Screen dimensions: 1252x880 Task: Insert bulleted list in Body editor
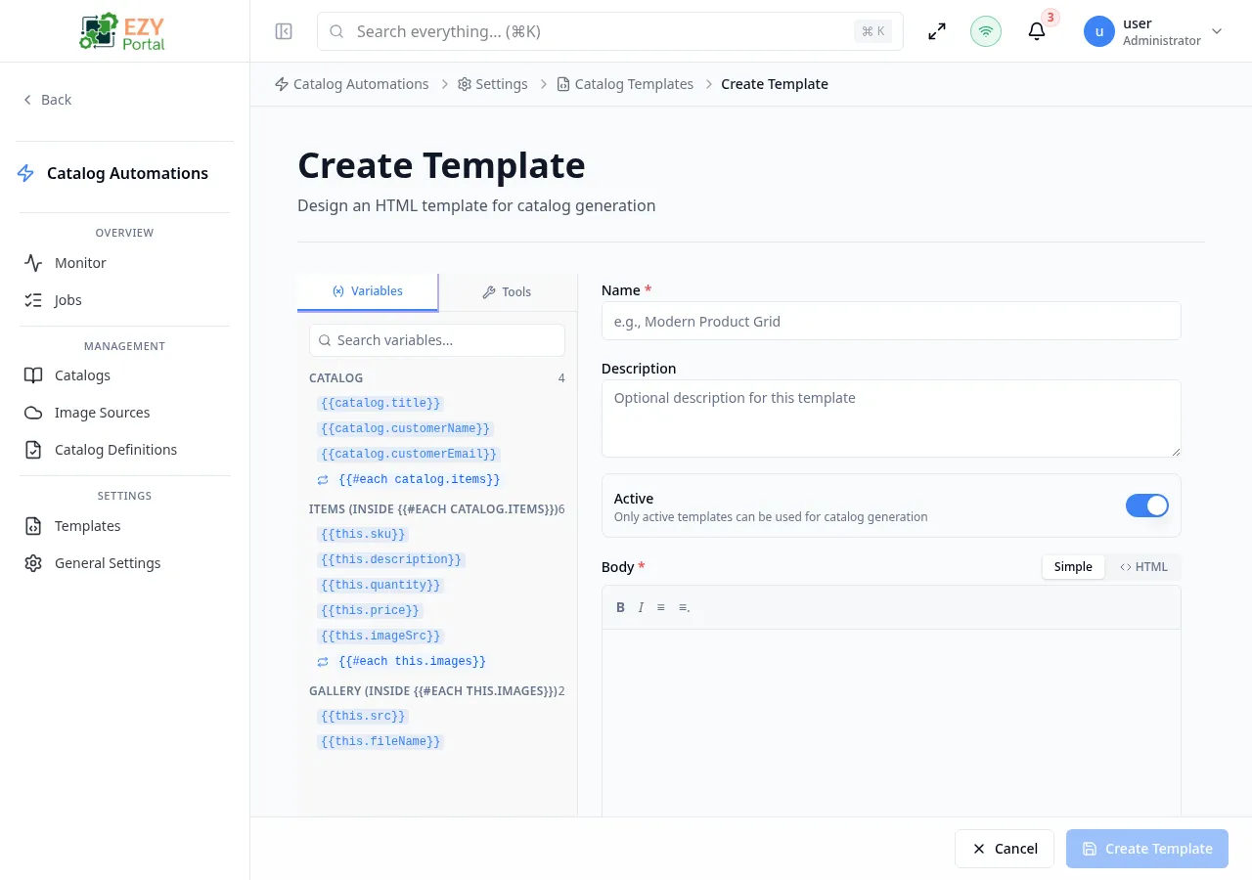(x=661, y=607)
